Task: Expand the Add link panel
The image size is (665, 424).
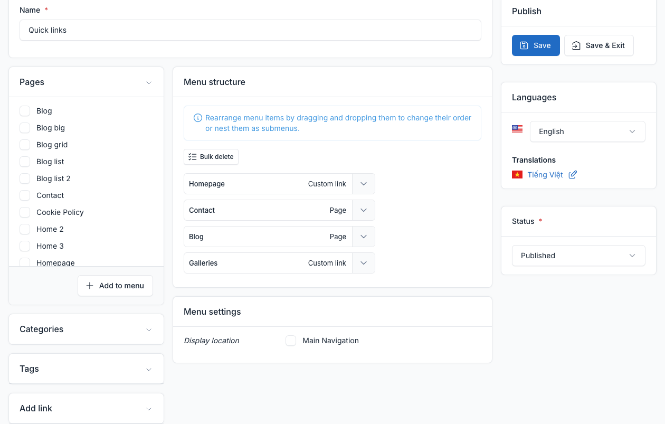Action: coord(149,409)
